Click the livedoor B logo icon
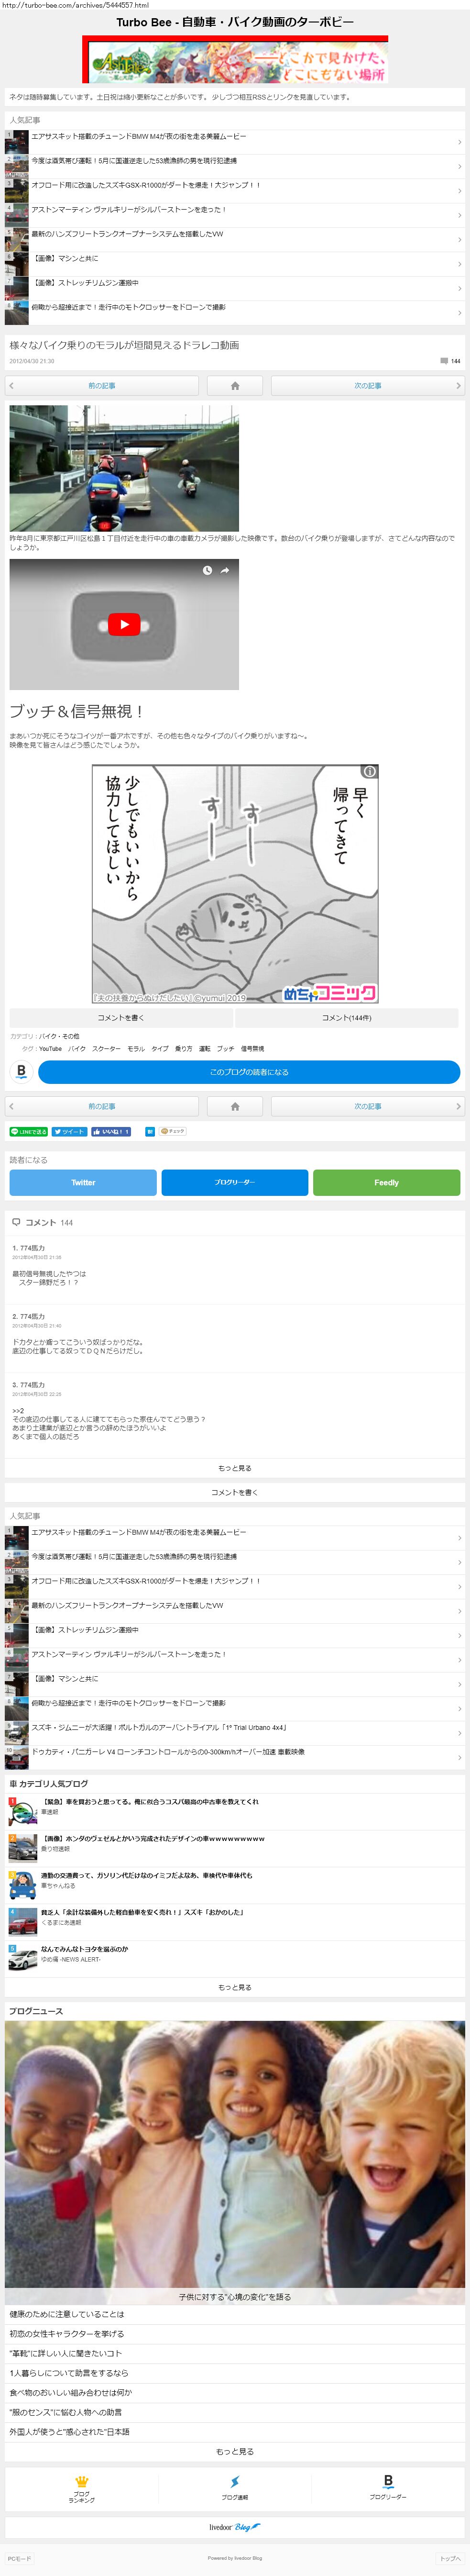 [x=21, y=1072]
